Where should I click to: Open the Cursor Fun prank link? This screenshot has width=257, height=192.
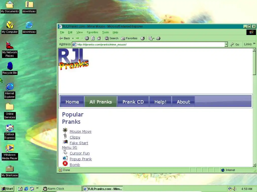[x=80, y=153]
